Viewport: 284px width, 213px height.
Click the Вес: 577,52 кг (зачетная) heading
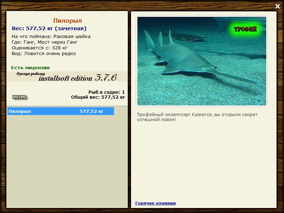(49, 28)
